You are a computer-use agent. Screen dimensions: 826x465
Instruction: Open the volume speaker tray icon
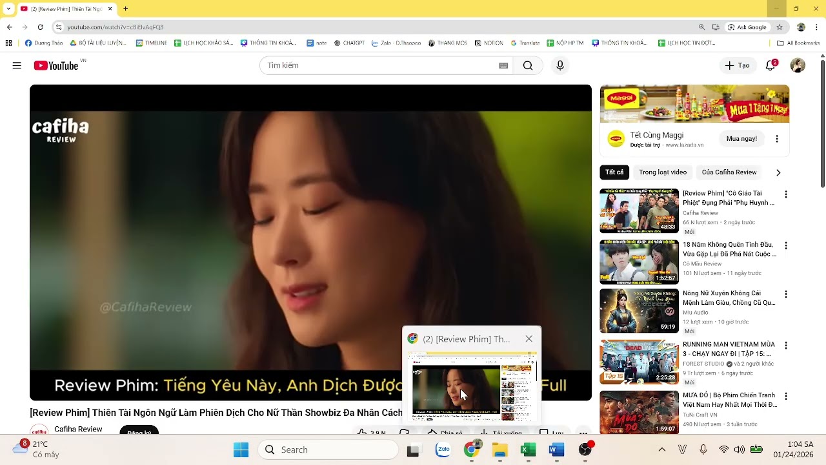[x=740, y=449]
